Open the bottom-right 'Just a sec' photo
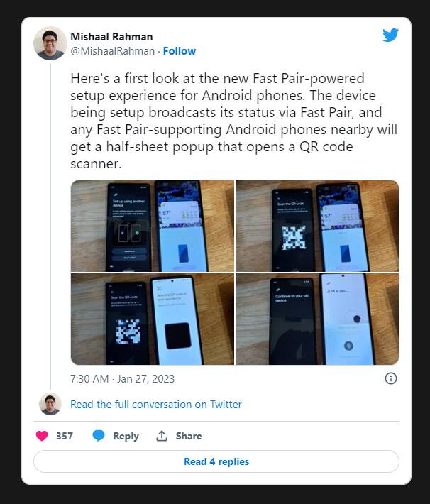The image size is (430, 504). (x=317, y=319)
